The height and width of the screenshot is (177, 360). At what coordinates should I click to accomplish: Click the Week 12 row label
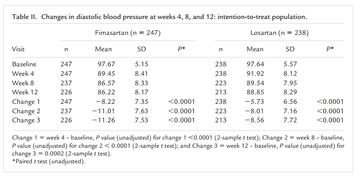coord(25,92)
